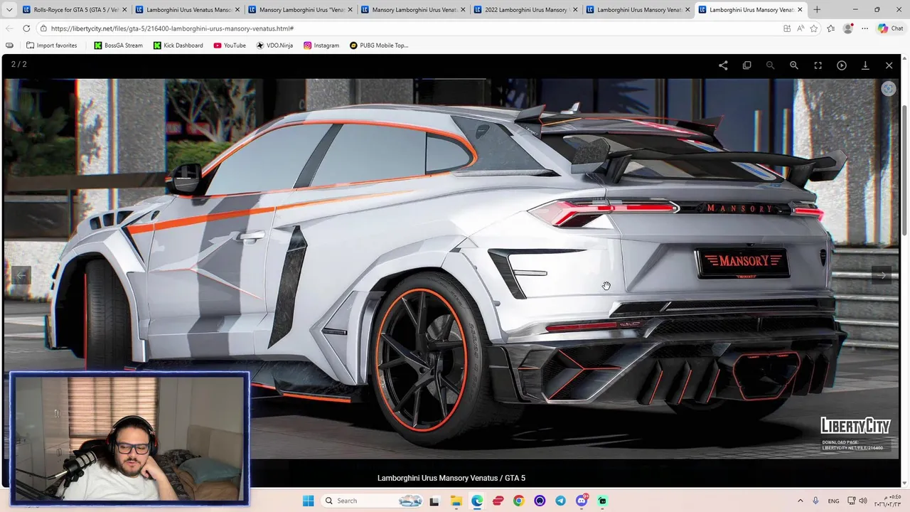Click the visual search icon on the image
The height and width of the screenshot is (512, 910).
pos(888,89)
